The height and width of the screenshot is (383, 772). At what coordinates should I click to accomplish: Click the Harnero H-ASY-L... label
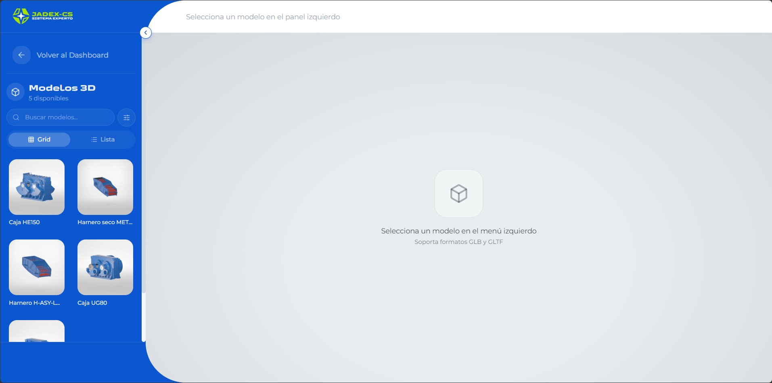(x=34, y=303)
